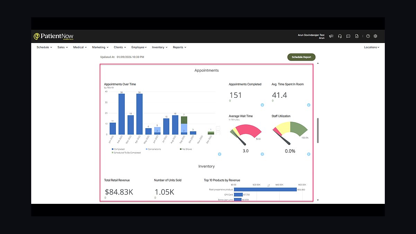Open the chat messages icon
This screenshot has height=234, width=416.
[x=348, y=36]
